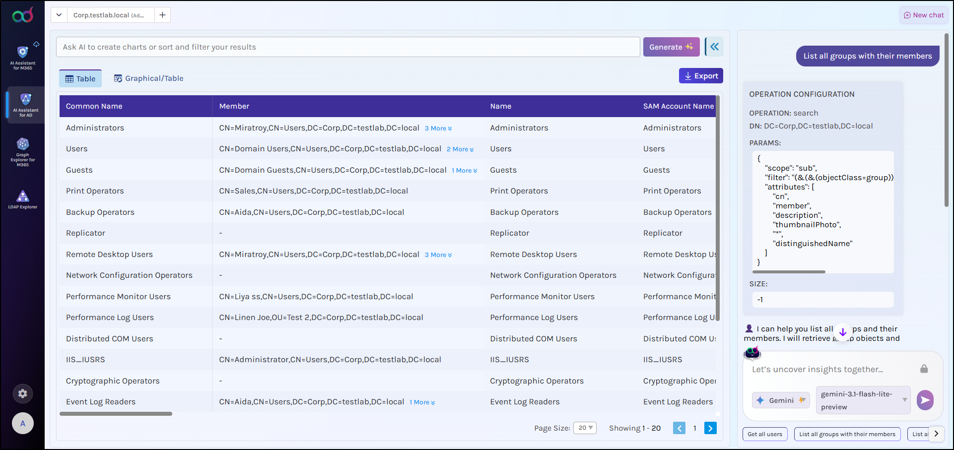
Task: Go to next results page
Action: pos(711,428)
